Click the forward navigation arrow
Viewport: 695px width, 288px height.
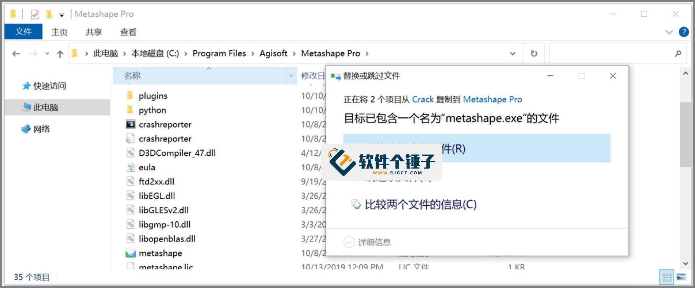point(33,54)
